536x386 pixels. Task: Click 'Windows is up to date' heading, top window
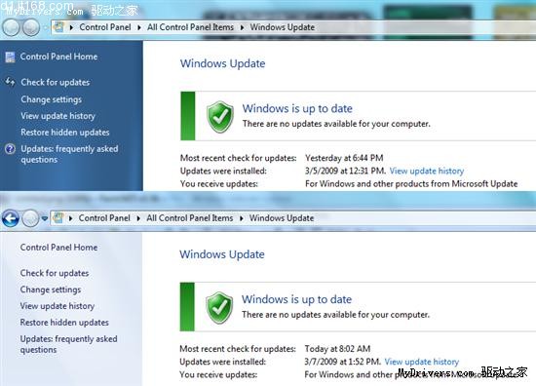coord(297,109)
